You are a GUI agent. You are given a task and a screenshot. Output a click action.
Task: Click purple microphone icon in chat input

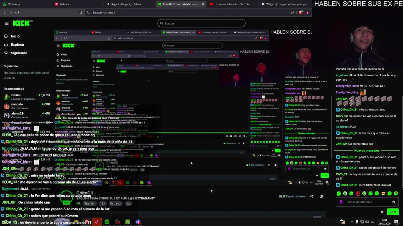click(x=341, y=202)
